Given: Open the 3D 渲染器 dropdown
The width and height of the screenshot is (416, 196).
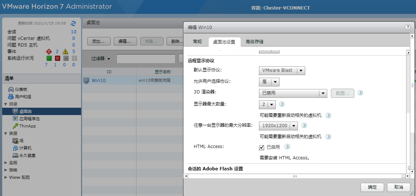Looking at the screenshot, I should tap(293, 93).
